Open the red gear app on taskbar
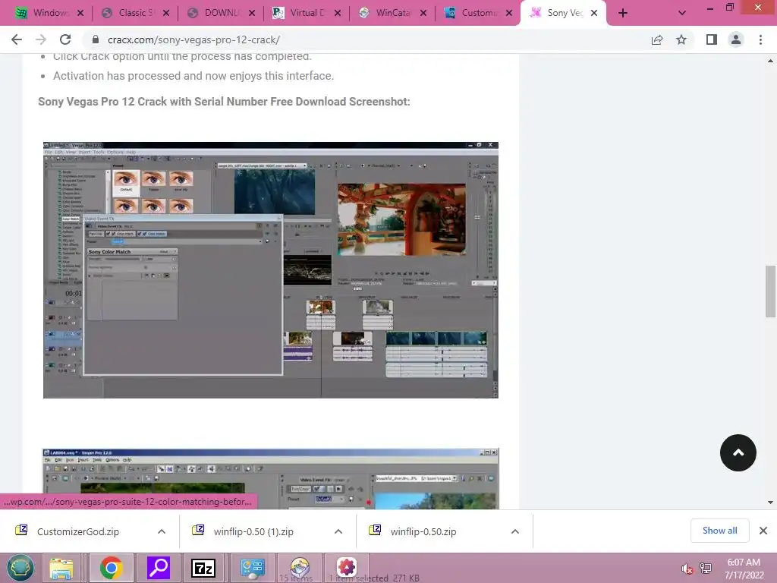 click(347, 568)
